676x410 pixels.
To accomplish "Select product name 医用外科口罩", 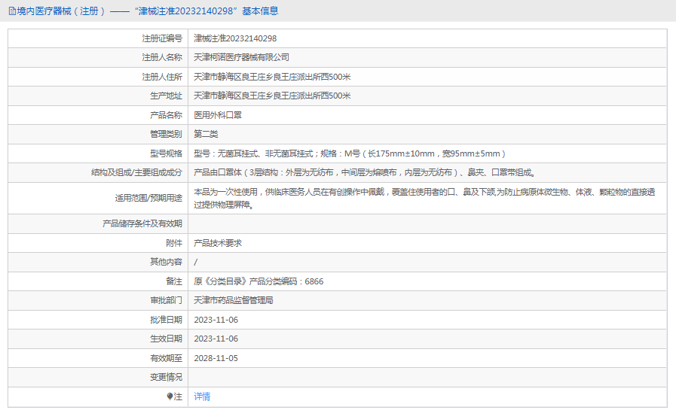I will [x=218, y=115].
